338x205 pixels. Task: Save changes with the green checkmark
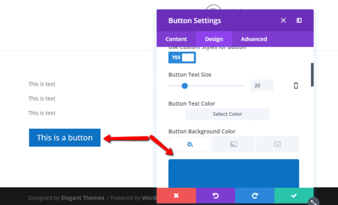[x=294, y=195]
